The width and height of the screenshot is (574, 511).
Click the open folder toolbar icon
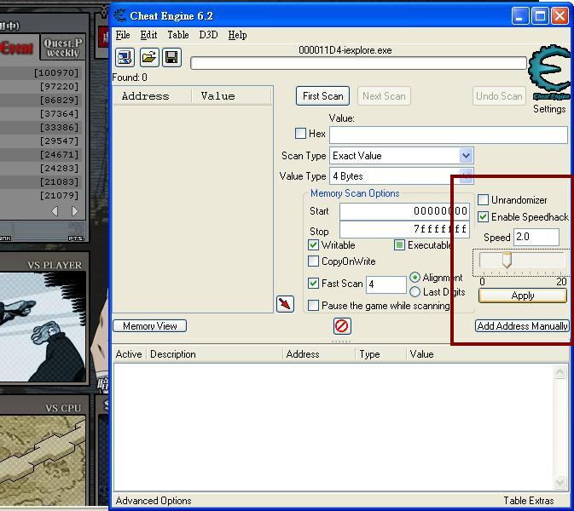149,57
